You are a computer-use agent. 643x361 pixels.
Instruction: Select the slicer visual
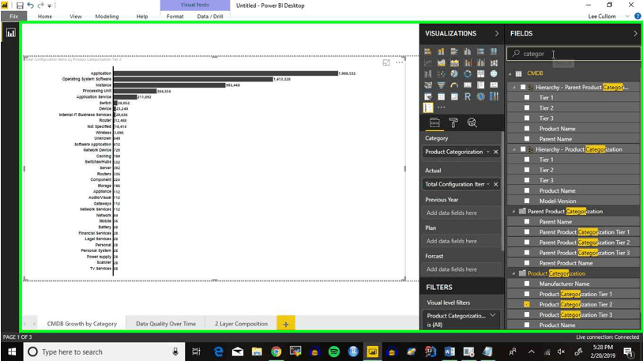pos(427,96)
